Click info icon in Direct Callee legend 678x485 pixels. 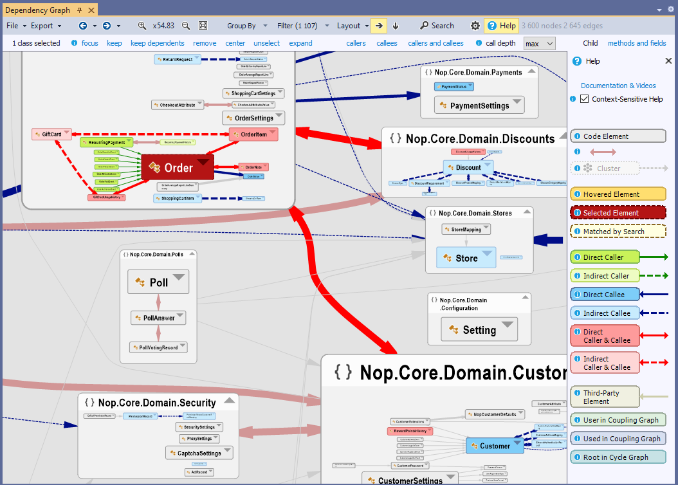[577, 295]
